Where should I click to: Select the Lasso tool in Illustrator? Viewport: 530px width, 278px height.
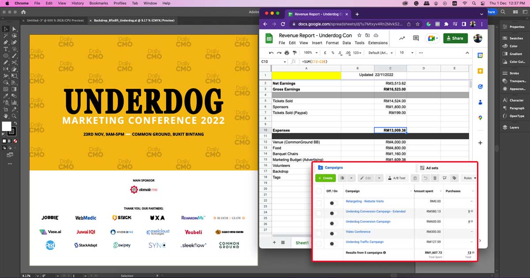pyautogui.click(x=14, y=36)
